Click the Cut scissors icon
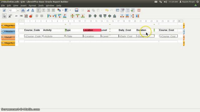This screenshot has height=112, width=200. coord(88,10)
